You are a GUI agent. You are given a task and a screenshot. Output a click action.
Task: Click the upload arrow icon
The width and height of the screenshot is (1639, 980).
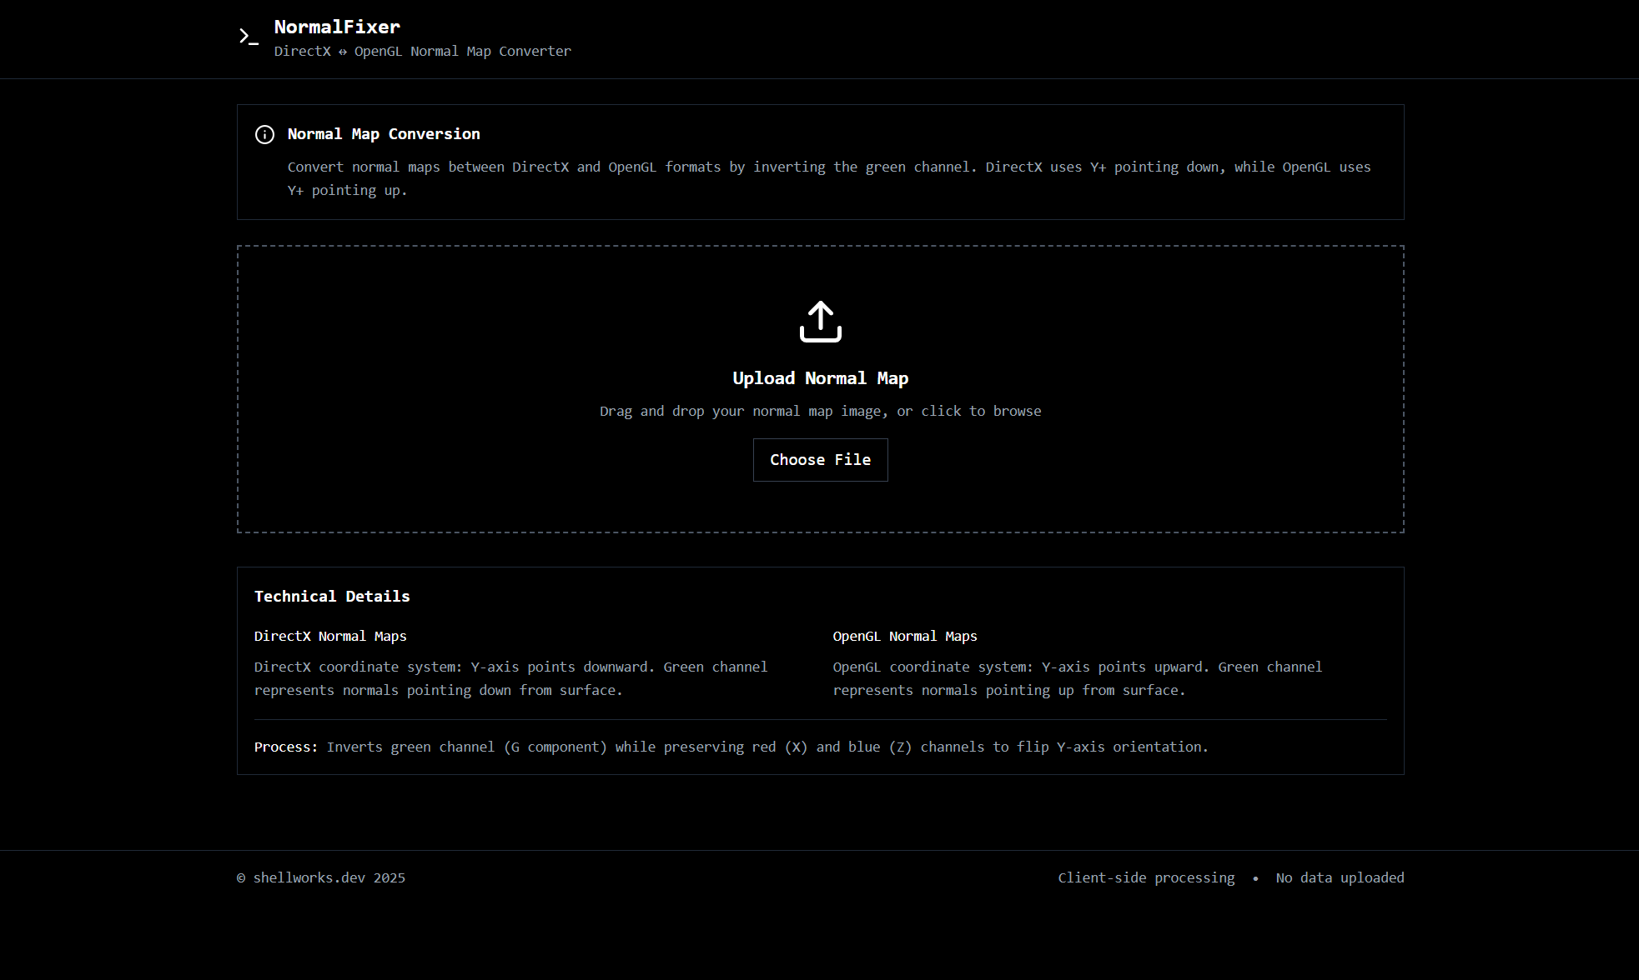(820, 322)
